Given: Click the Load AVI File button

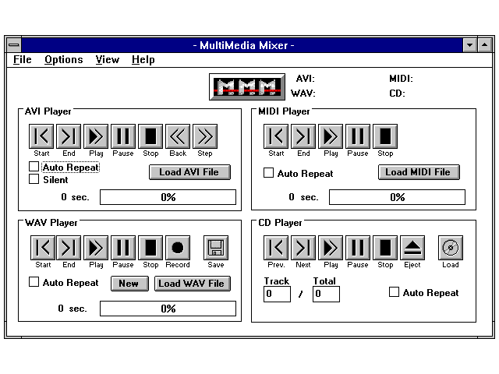Looking at the screenshot, I should click(189, 172).
